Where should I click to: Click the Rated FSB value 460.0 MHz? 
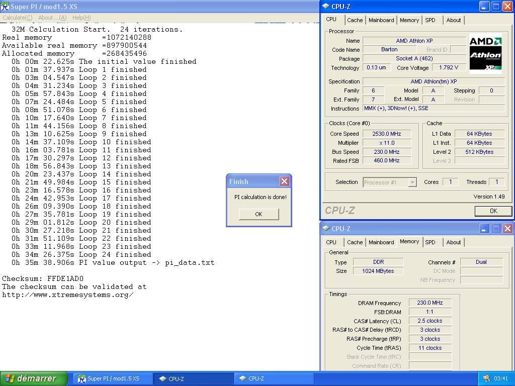pyautogui.click(x=387, y=160)
